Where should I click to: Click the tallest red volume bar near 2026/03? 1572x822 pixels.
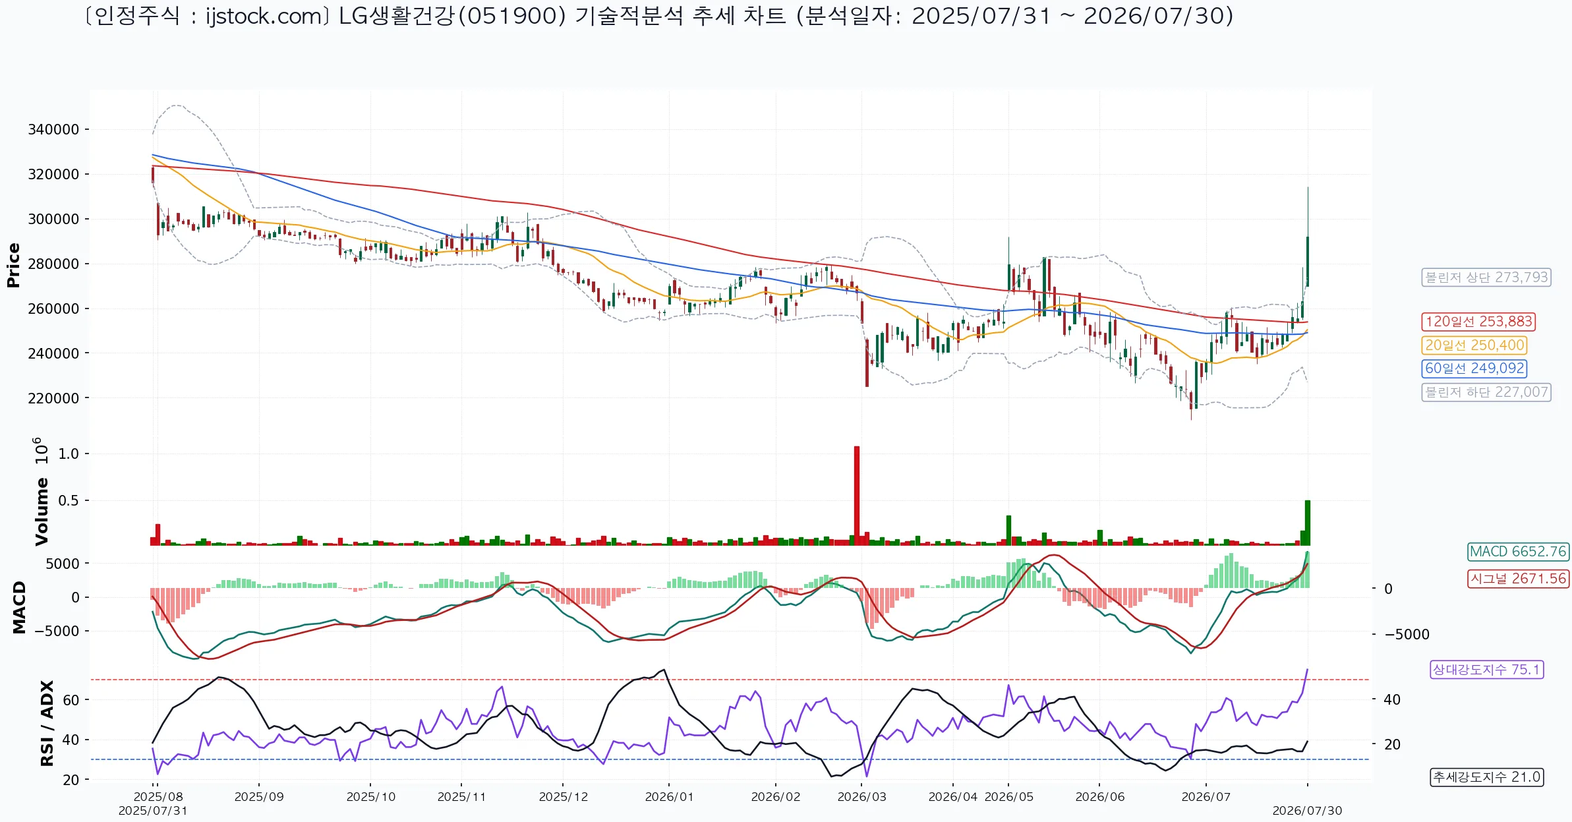tap(857, 496)
